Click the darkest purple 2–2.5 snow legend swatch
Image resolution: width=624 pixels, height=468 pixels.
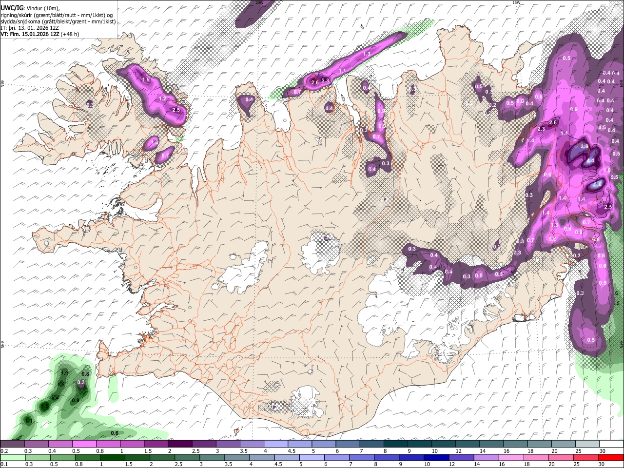click(x=180, y=444)
